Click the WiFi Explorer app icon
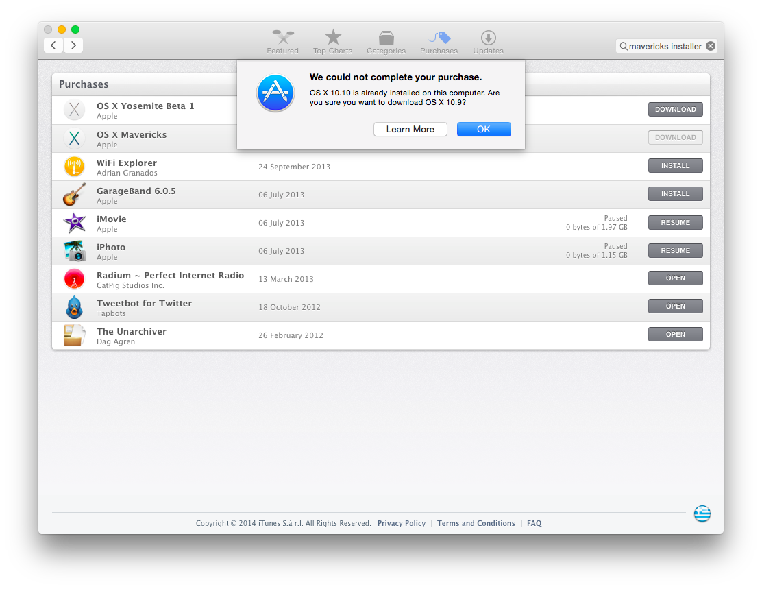The width and height of the screenshot is (762, 589). coord(75,167)
